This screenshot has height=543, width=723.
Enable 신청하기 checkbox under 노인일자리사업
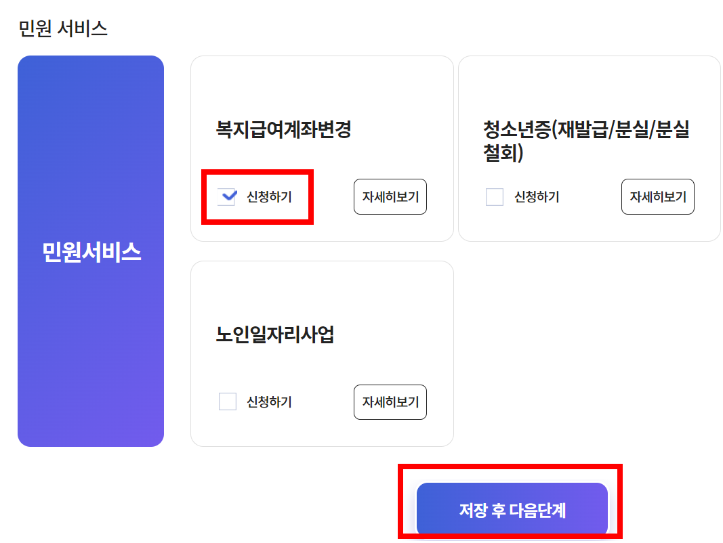pyautogui.click(x=226, y=402)
